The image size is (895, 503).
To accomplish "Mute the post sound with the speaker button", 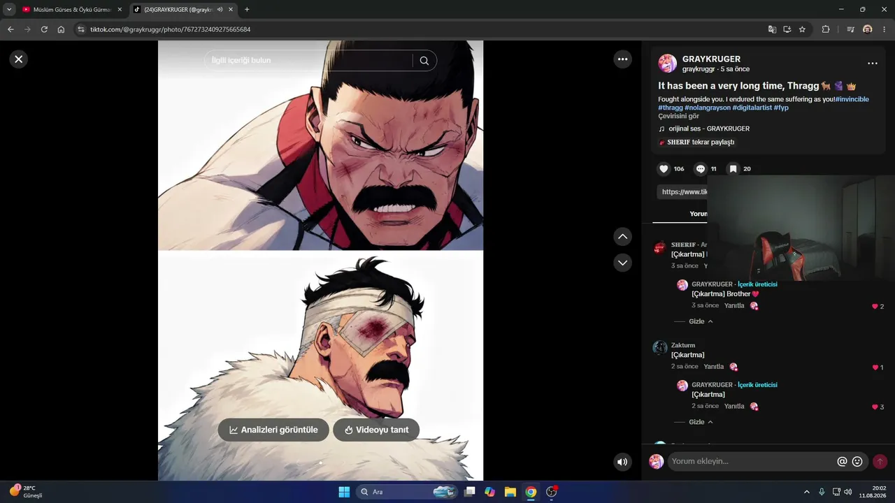I will (x=623, y=462).
